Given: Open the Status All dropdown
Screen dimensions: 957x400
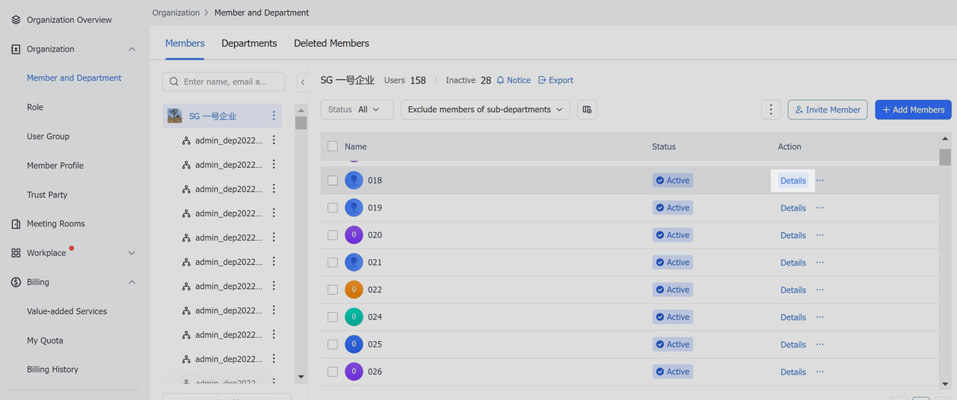Looking at the screenshot, I should 356,110.
